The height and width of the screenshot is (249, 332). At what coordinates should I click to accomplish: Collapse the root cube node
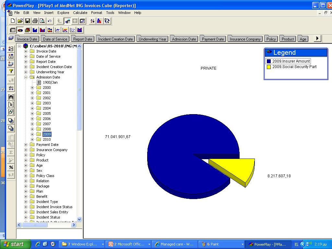pos(19,46)
